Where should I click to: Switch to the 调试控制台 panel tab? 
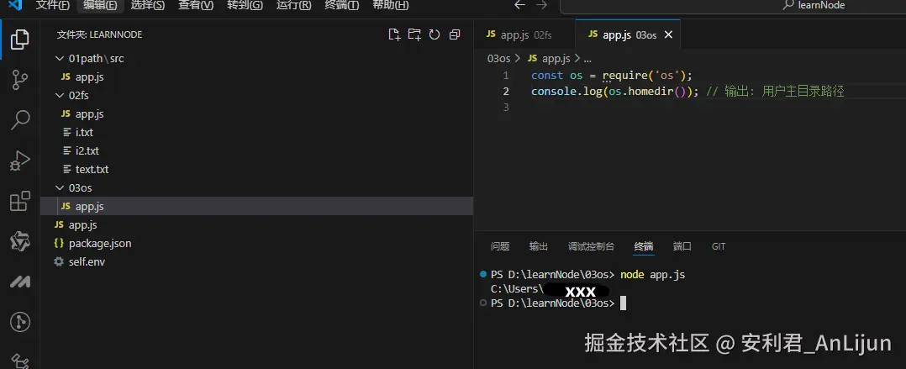(591, 246)
